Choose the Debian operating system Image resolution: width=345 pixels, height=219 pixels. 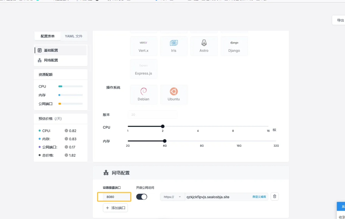click(x=143, y=94)
